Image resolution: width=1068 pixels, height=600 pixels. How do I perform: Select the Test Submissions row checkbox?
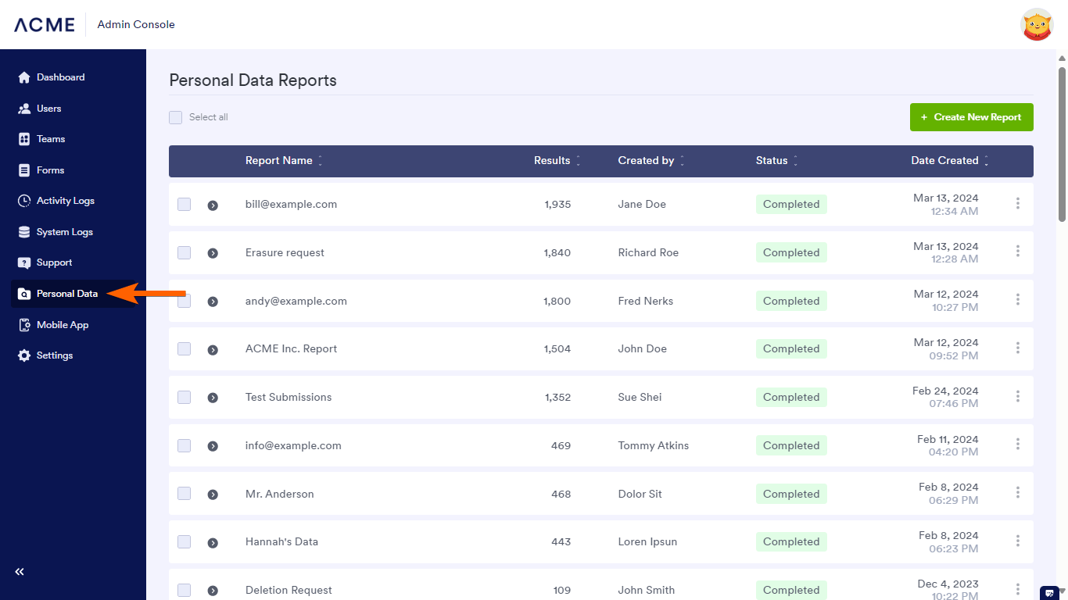[x=184, y=397]
